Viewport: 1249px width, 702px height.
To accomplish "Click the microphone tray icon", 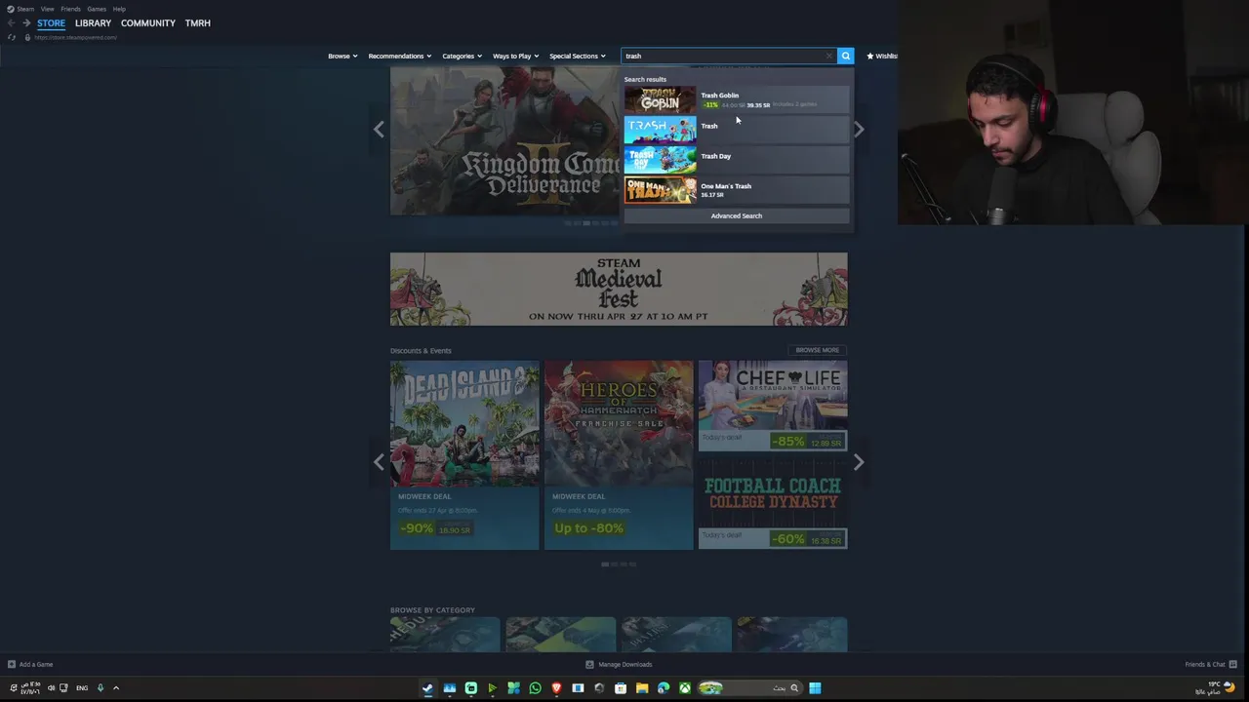I will point(100,688).
